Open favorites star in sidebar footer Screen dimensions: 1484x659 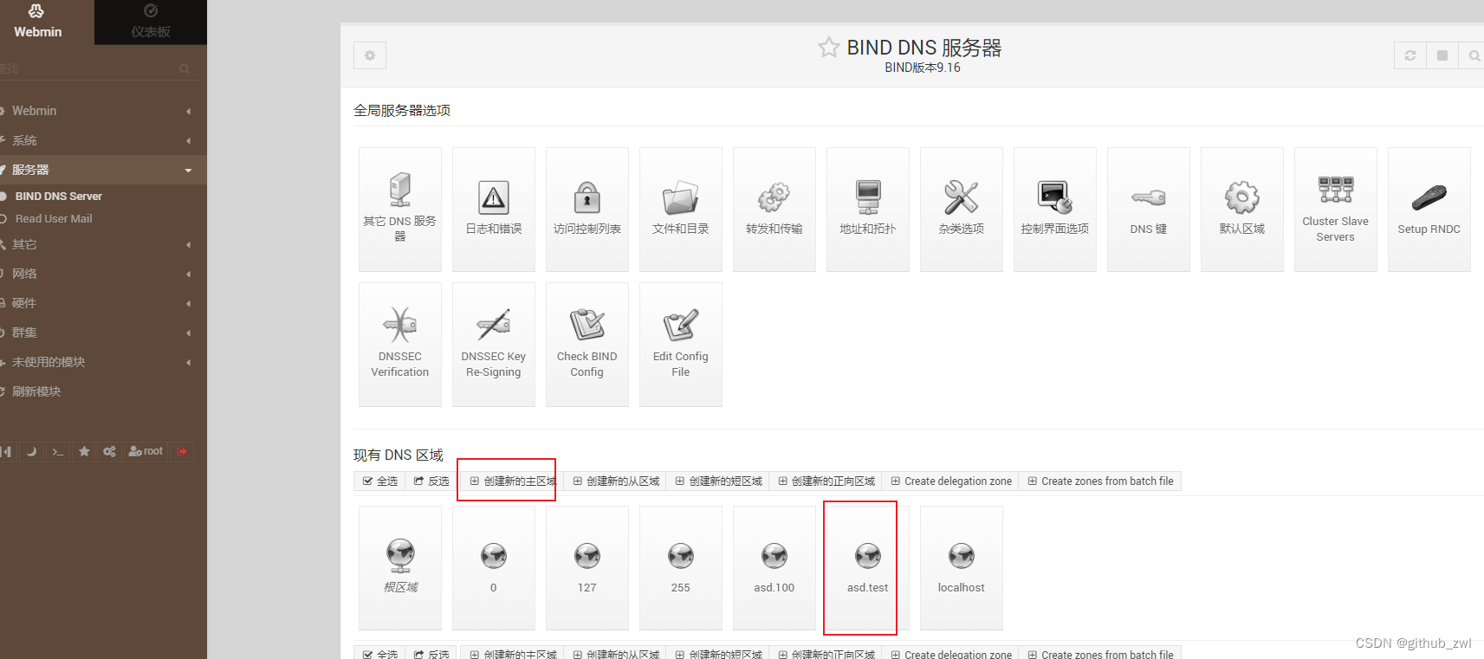point(84,451)
